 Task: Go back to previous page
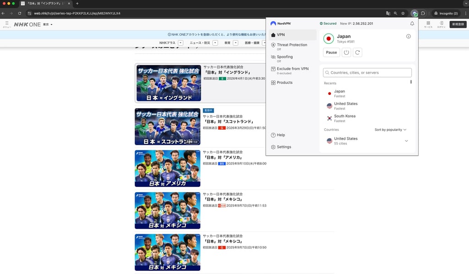tap(3, 13)
